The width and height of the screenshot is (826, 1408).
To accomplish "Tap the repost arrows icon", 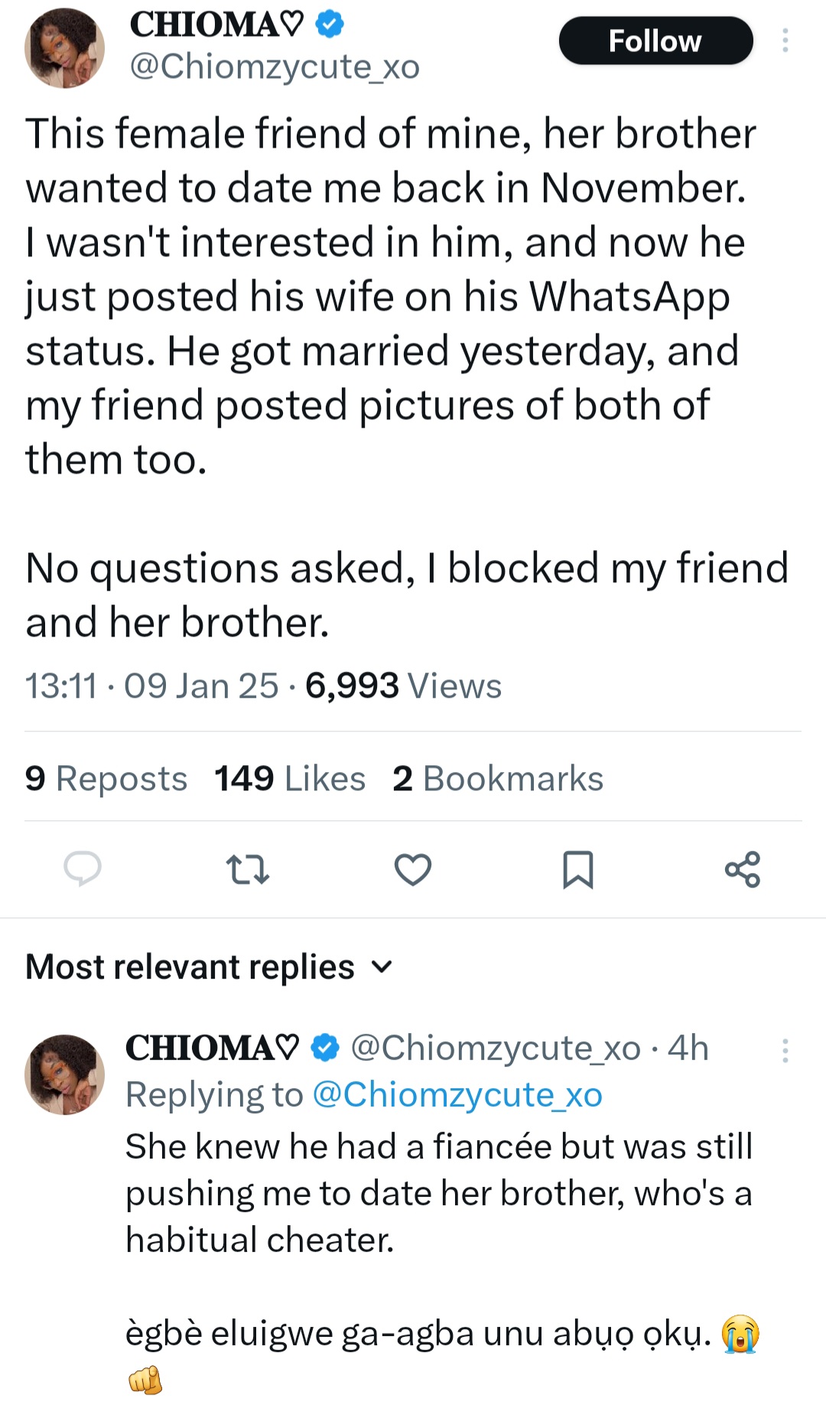I will pyautogui.click(x=248, y=870).
